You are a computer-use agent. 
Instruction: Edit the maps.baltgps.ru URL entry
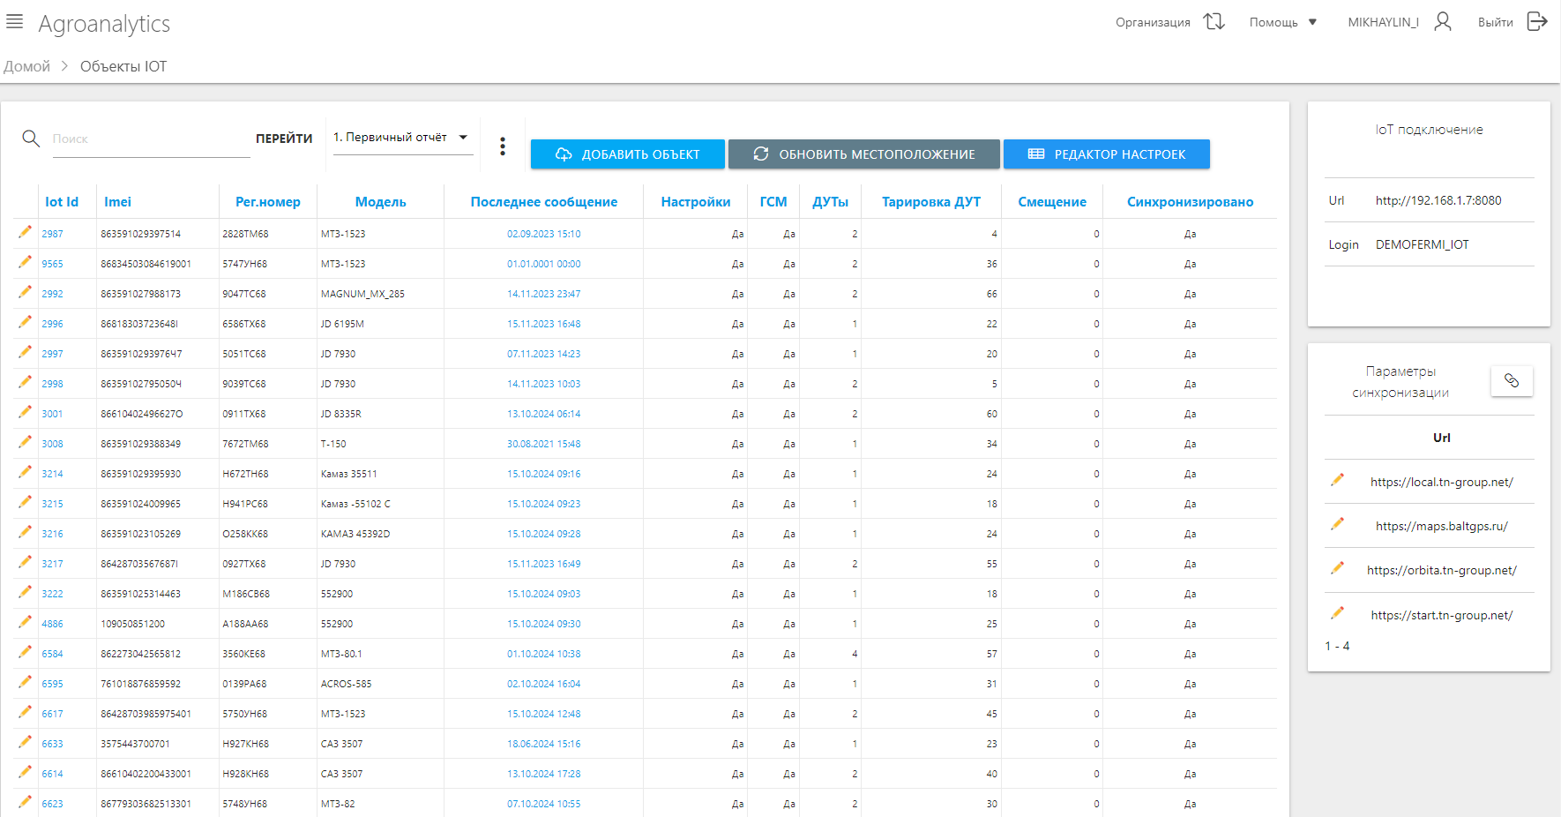(1337, 524)
